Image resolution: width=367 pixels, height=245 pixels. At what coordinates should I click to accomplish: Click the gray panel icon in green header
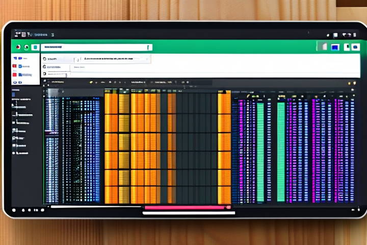322,47
